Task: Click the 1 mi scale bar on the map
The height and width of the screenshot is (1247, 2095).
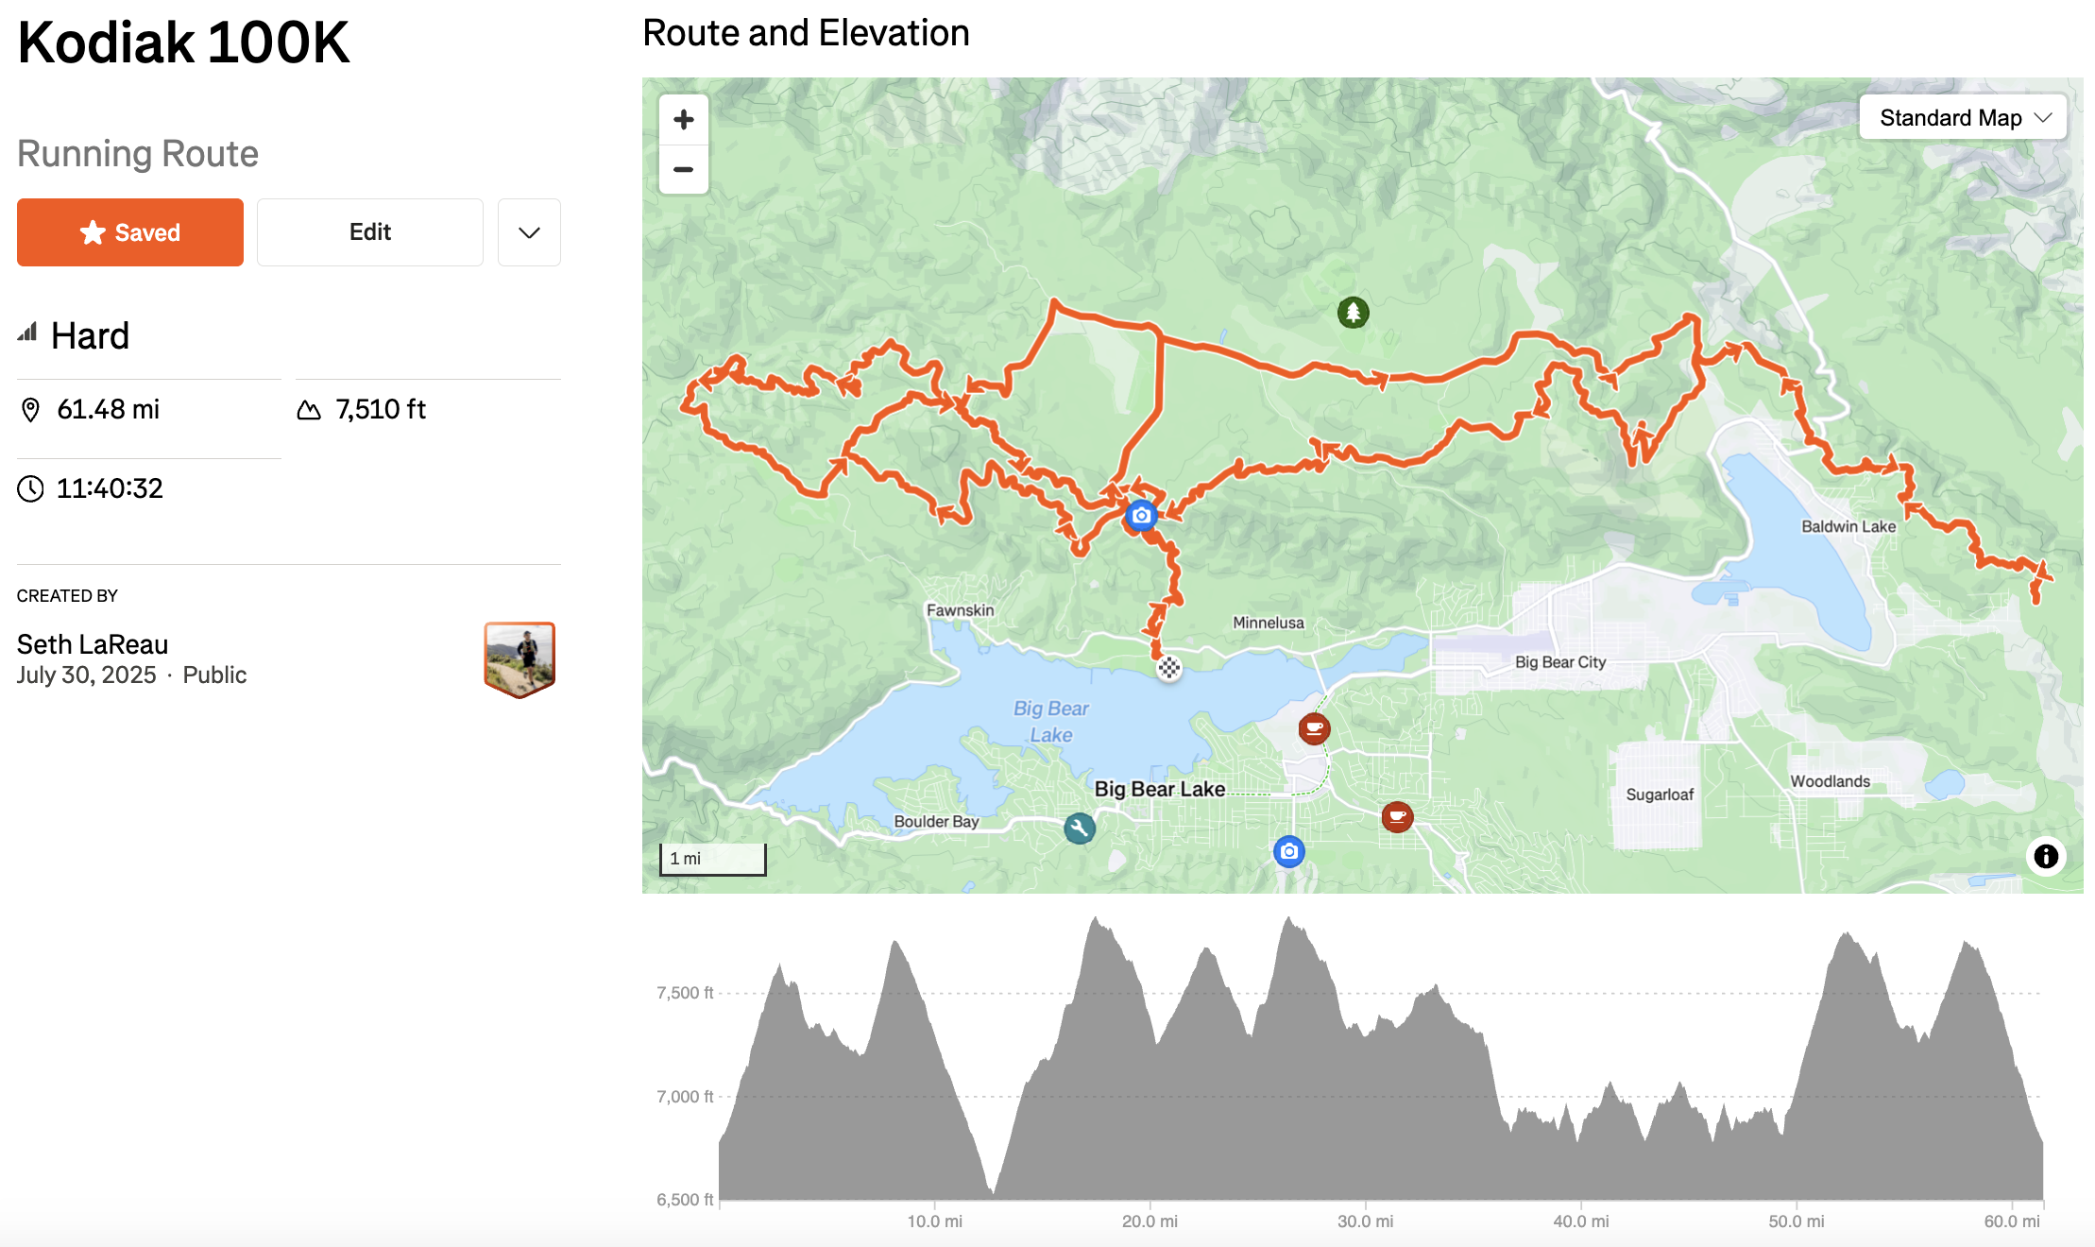Action: (712, 858)
